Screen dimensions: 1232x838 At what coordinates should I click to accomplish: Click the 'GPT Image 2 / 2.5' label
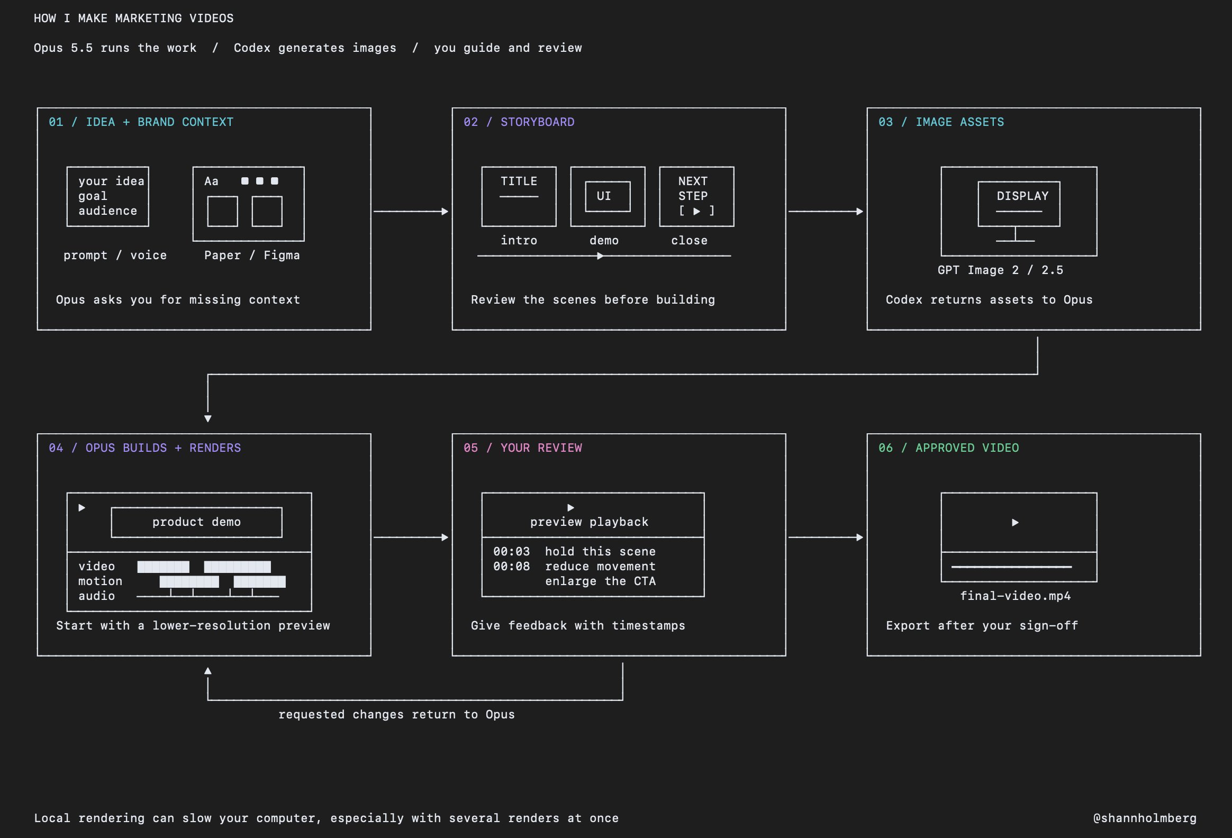(1000, 270)
